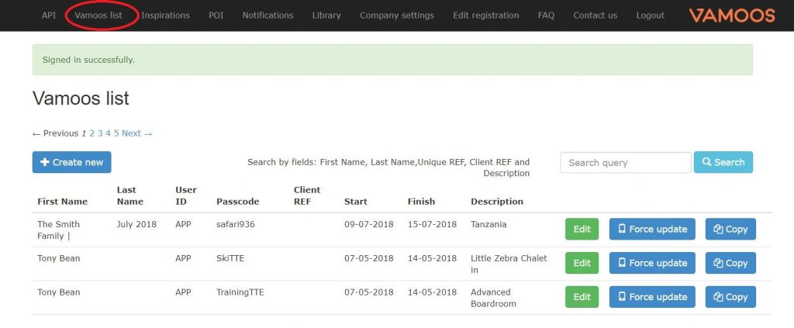794x328 pixels.
Task: Go to Edit registration
Action: click(486, 16)
